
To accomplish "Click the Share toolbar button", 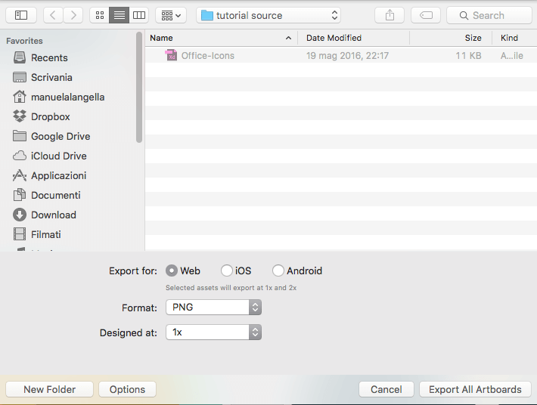I will 390,15.
